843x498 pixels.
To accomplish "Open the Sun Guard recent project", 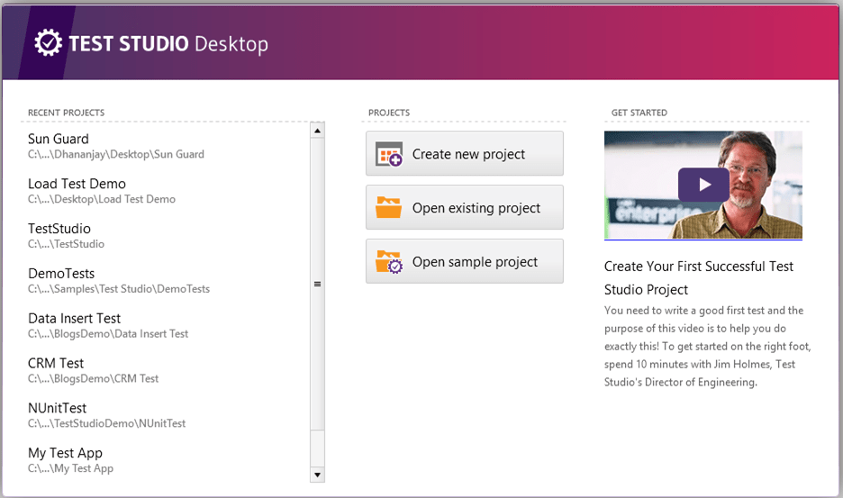I will (59, 139).
